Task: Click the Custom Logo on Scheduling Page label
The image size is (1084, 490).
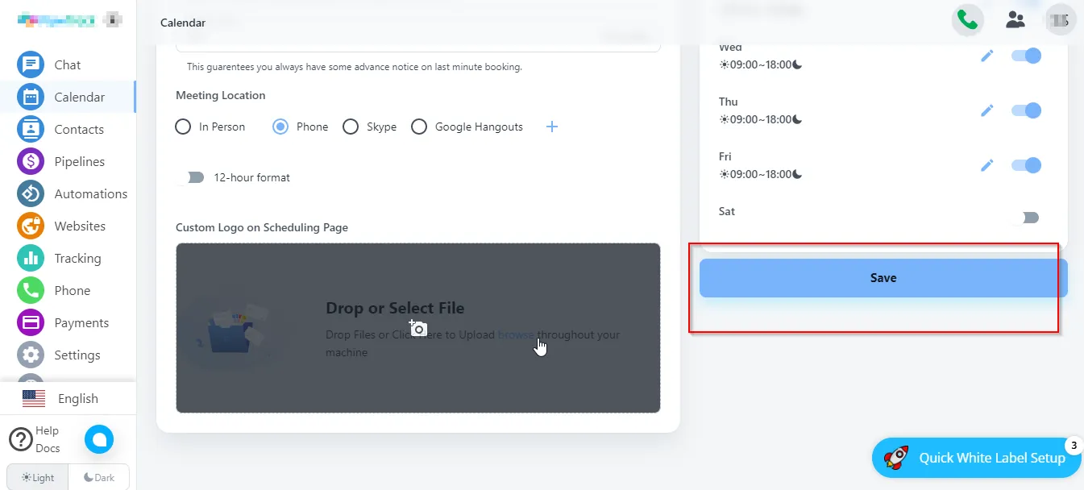Action: (x=262, y=227)
